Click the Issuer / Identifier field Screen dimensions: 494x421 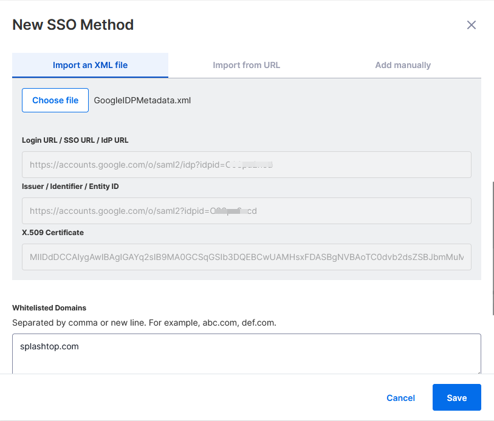click(x=246, y=211)
